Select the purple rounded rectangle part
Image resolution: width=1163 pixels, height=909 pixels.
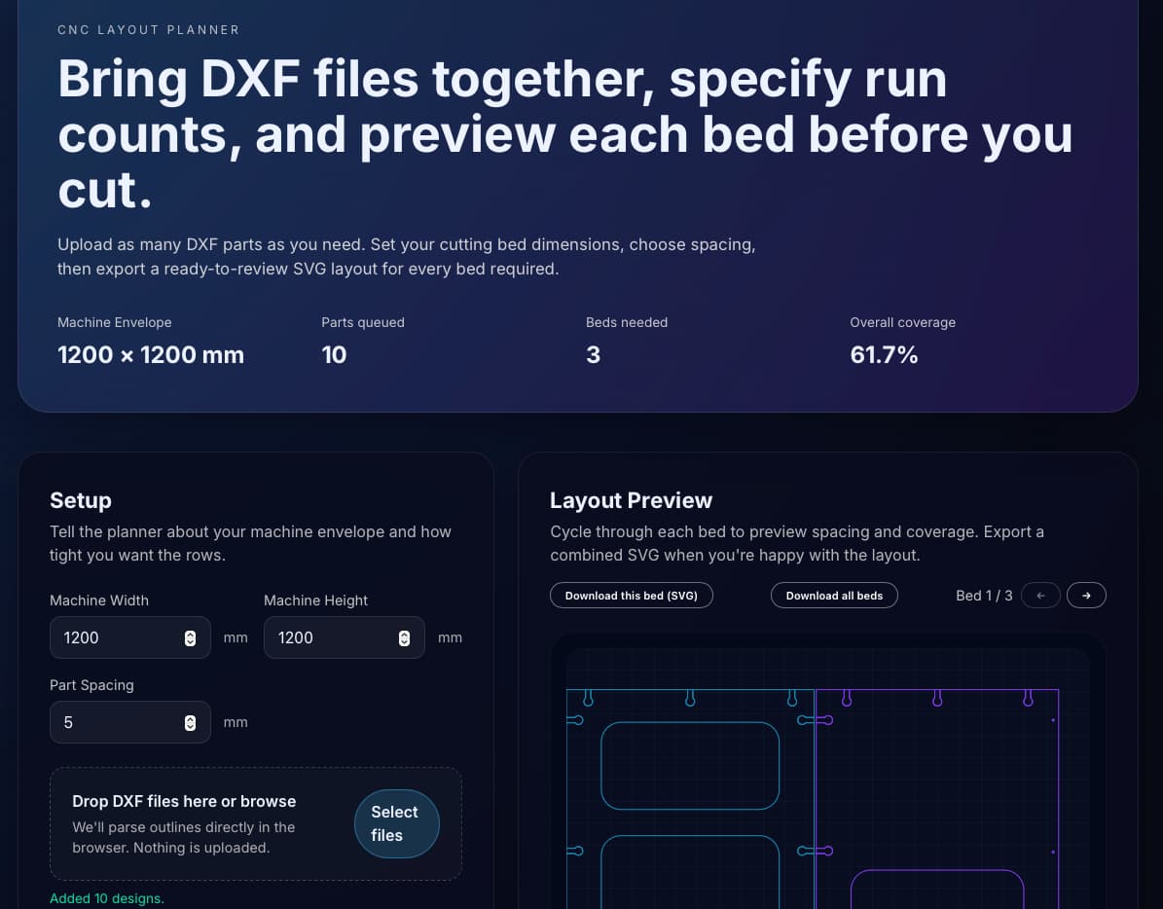coord(937,889)
